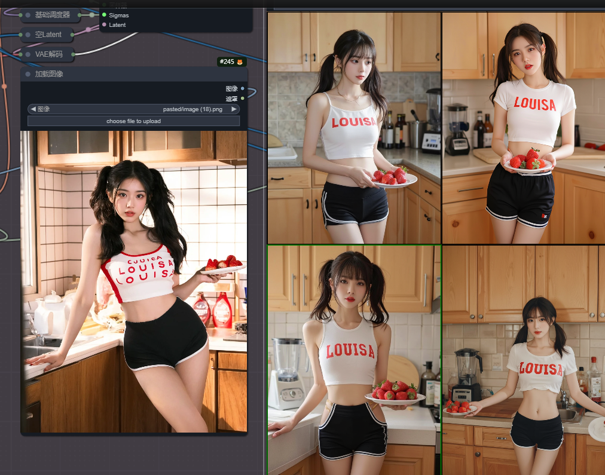The width and height of the screenshot is (605, 475).
Task: Open image file selector pasted/image (18).png
Action: point(133,109)
